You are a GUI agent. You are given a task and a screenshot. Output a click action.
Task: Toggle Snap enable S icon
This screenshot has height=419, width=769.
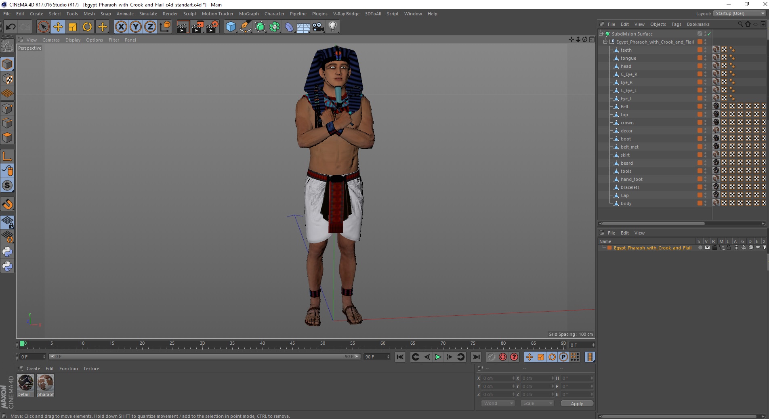7,185
